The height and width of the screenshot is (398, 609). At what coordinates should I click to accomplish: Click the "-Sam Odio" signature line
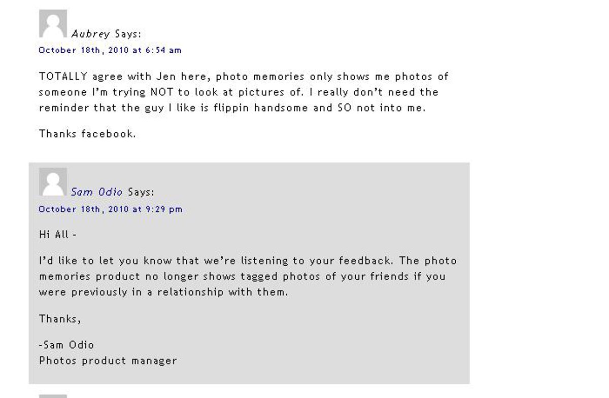66,345
